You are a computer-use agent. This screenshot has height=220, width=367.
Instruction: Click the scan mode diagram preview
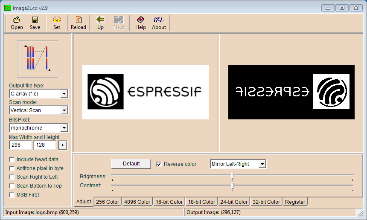click(x=38, y=59)
